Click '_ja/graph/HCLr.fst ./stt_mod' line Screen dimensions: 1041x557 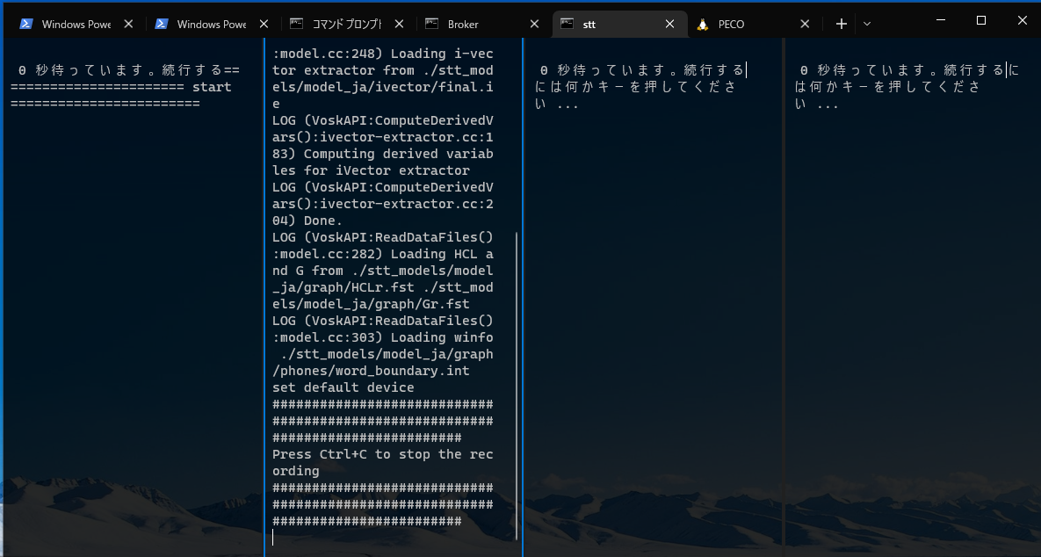382,287
